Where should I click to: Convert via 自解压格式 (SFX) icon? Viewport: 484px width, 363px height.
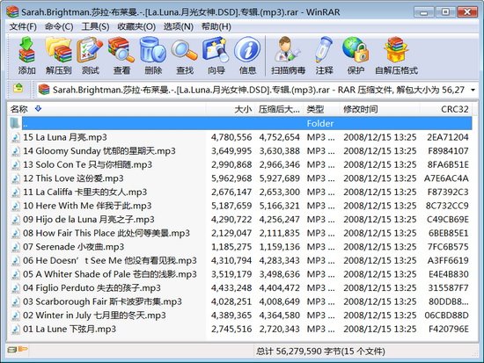[396, 55]
